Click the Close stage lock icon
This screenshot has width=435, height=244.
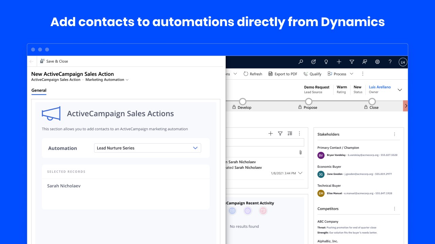[366, 107]
